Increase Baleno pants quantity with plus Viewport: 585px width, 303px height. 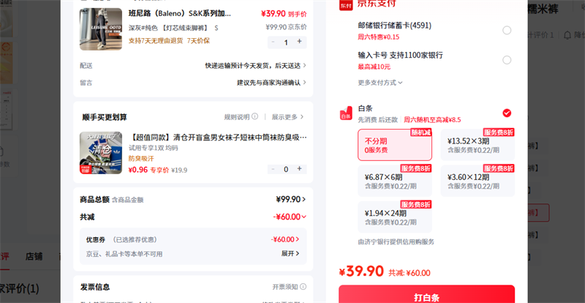click(299, 42)
